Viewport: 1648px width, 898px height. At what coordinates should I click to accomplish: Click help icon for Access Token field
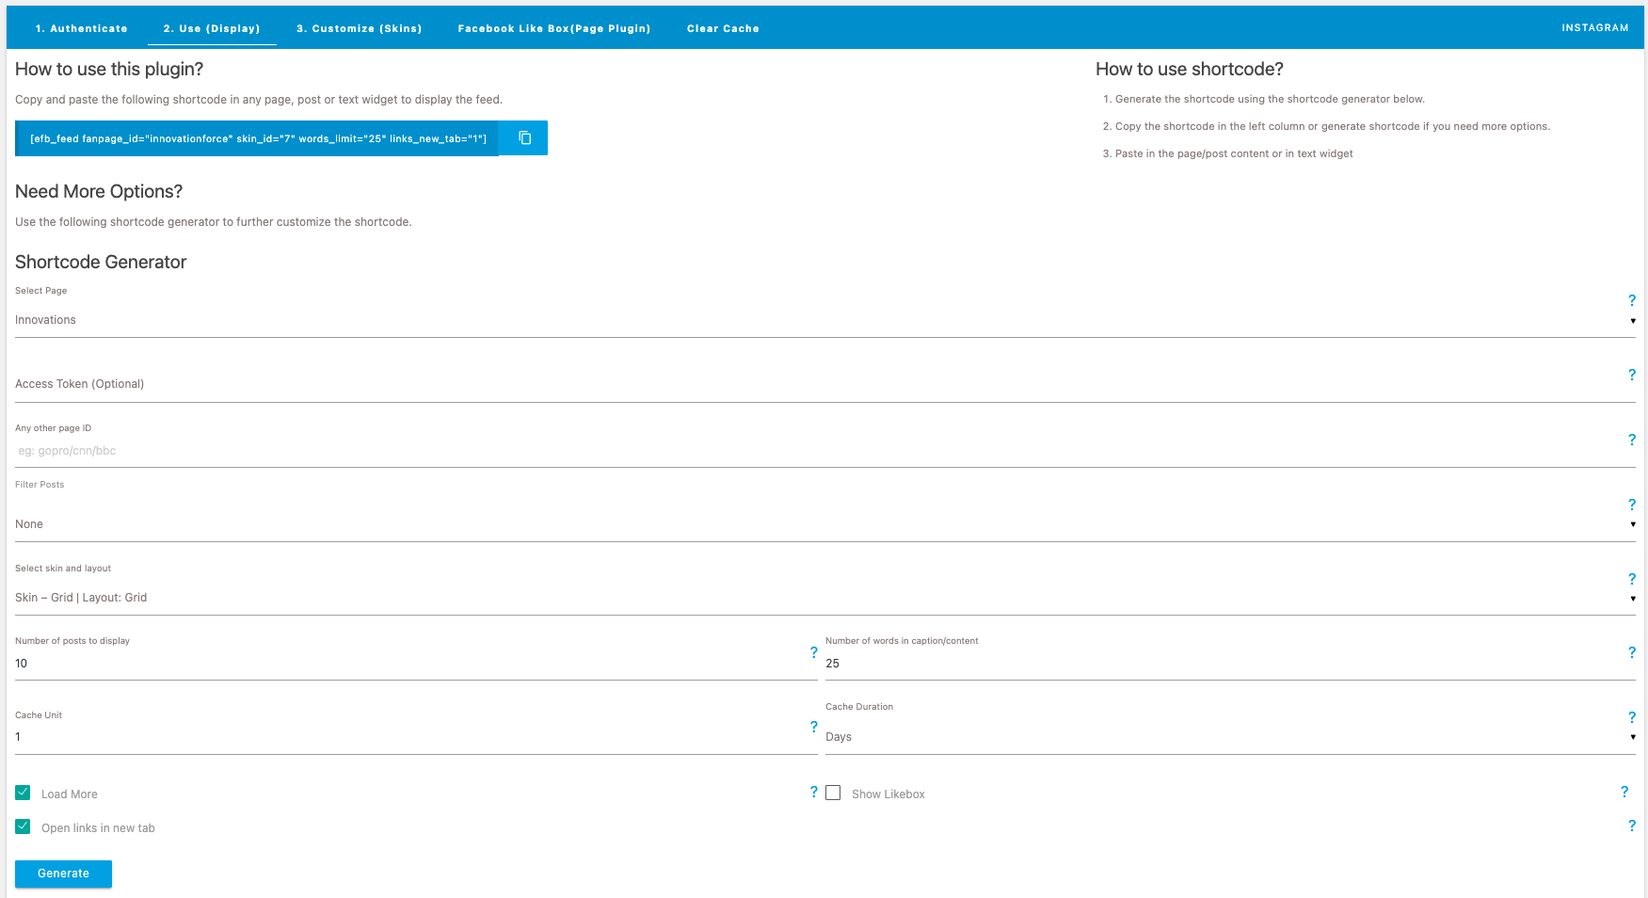1632,375
